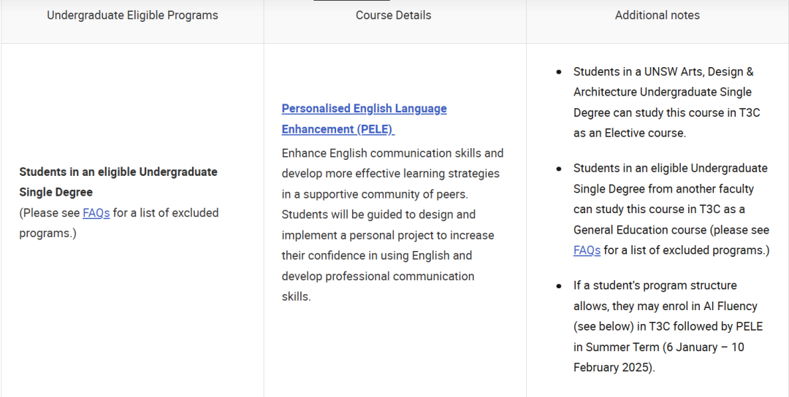Click the "Enhance English communication skills" sentence

(392, 153)
